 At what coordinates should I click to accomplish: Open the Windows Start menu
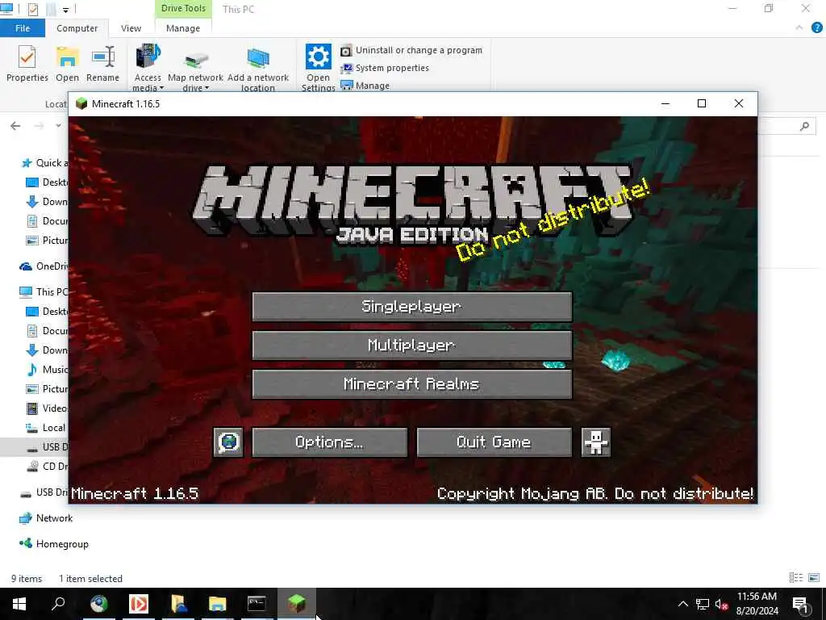19,604
